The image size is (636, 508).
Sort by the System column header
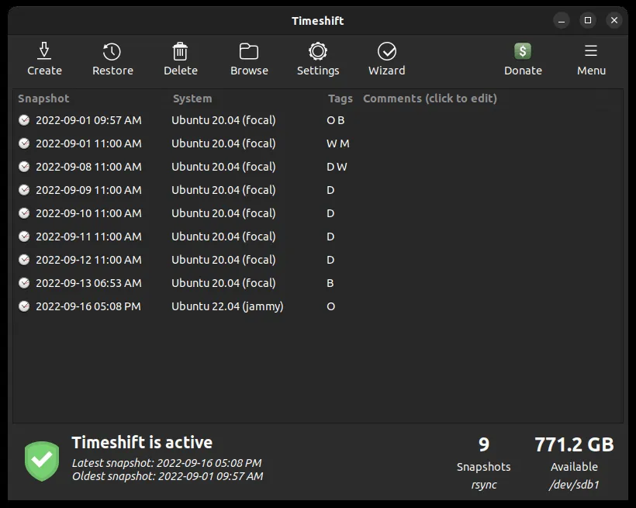click(192, 98)
